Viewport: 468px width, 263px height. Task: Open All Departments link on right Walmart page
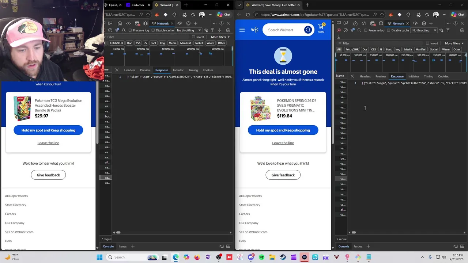coord(250,196)
